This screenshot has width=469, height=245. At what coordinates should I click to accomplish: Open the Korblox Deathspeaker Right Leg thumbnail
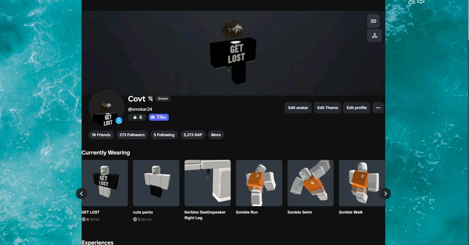coord(208,183)
